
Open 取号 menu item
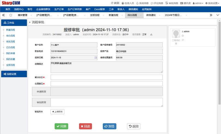(30, 9)
